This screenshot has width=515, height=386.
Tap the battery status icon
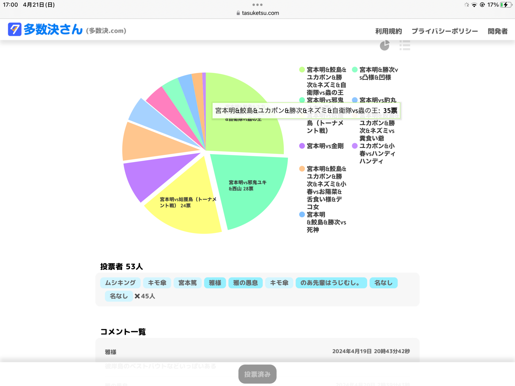point(506,5)
